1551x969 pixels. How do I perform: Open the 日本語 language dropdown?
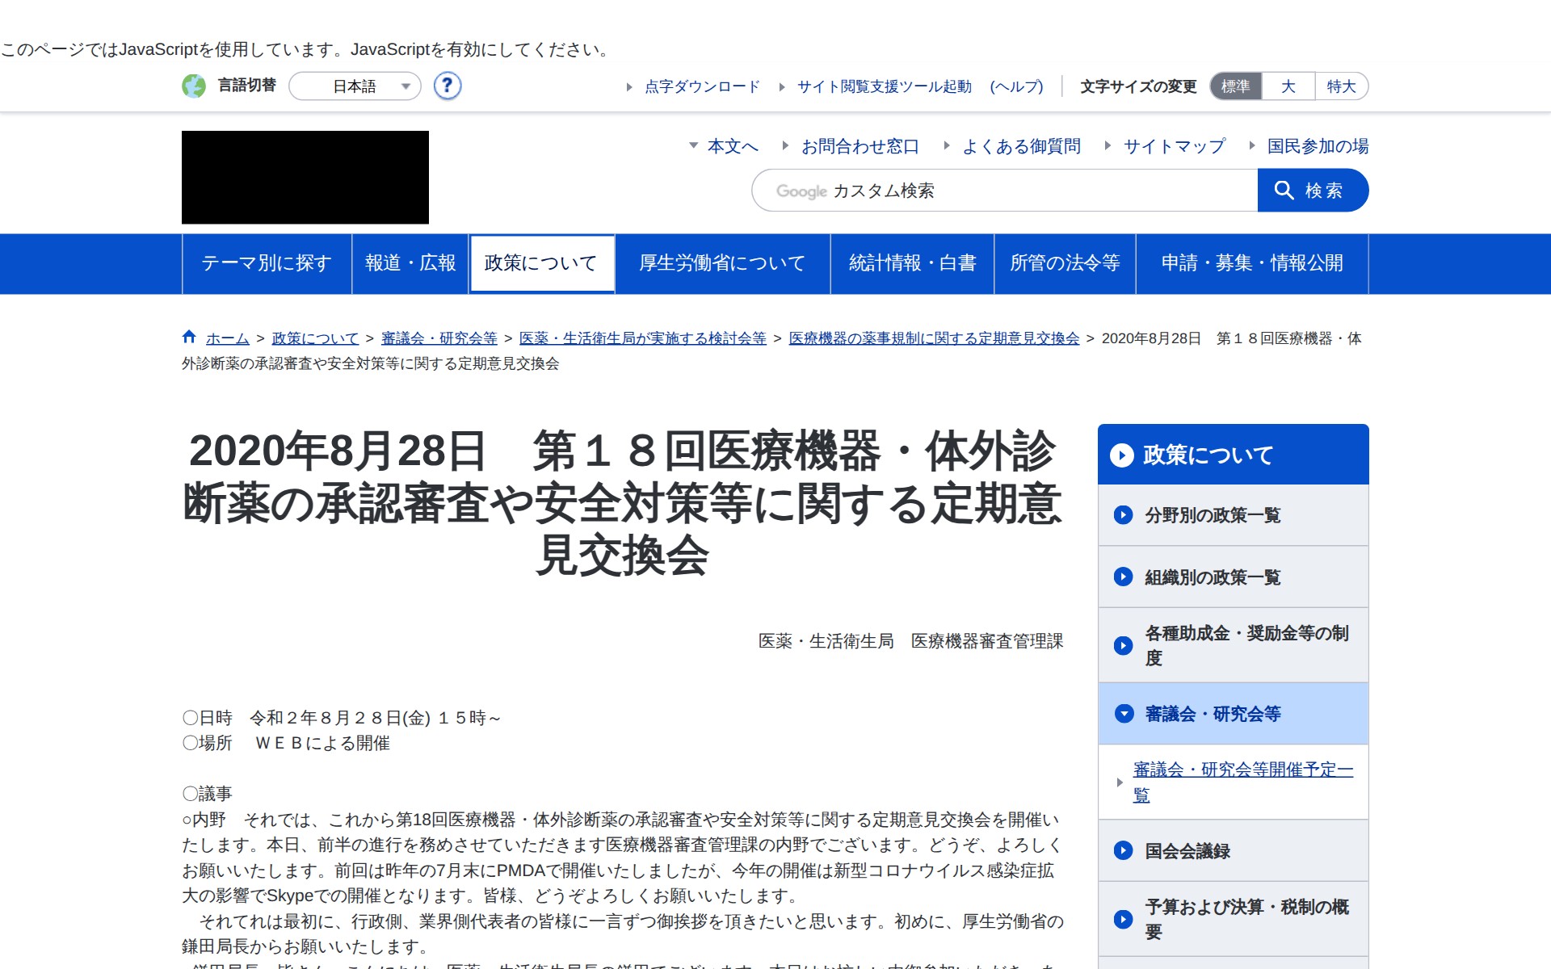355,86
